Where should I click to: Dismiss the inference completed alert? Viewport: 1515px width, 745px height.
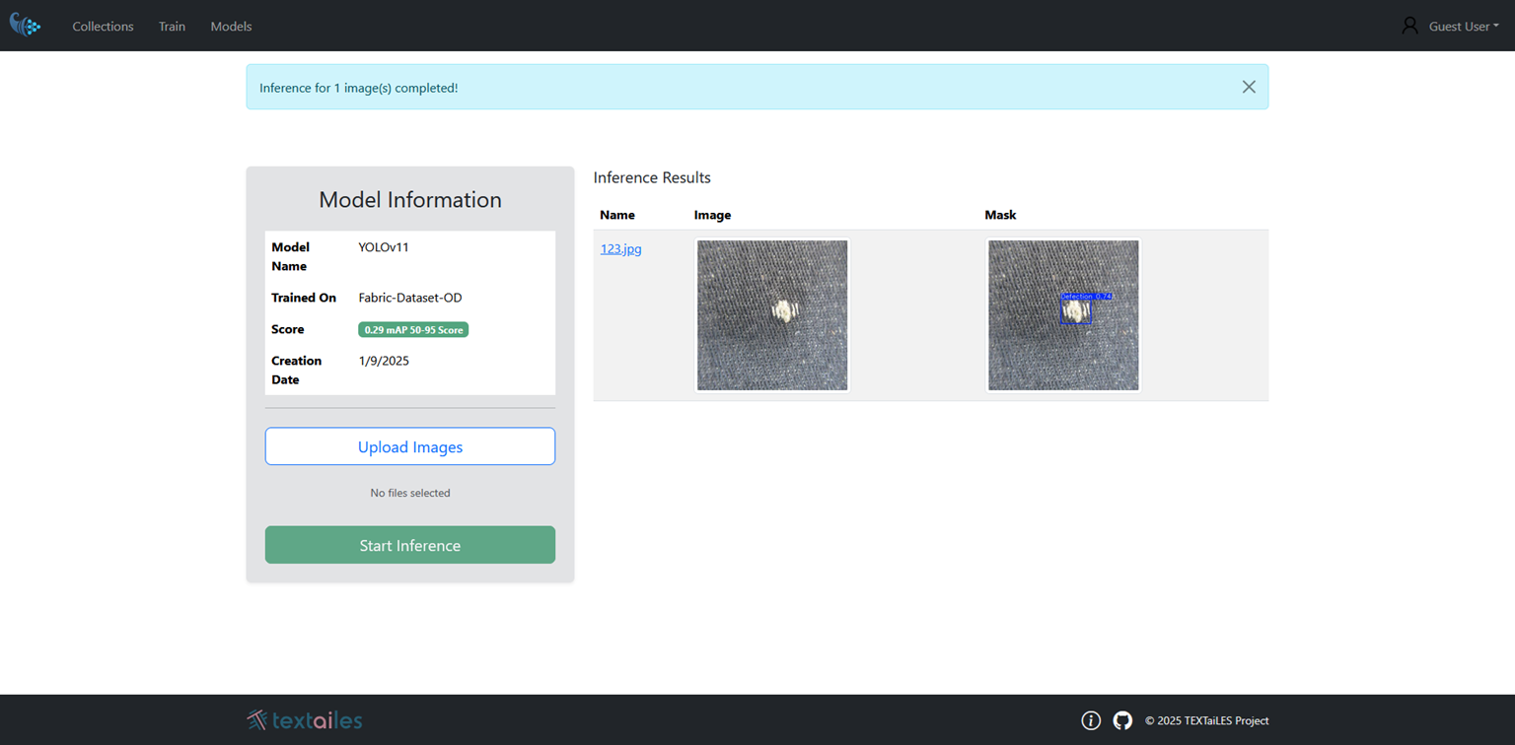tap(1249, 87)
